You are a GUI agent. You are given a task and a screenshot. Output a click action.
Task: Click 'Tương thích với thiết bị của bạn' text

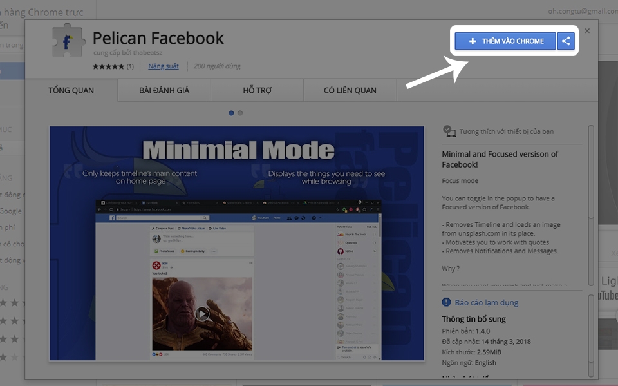[507, 131]
